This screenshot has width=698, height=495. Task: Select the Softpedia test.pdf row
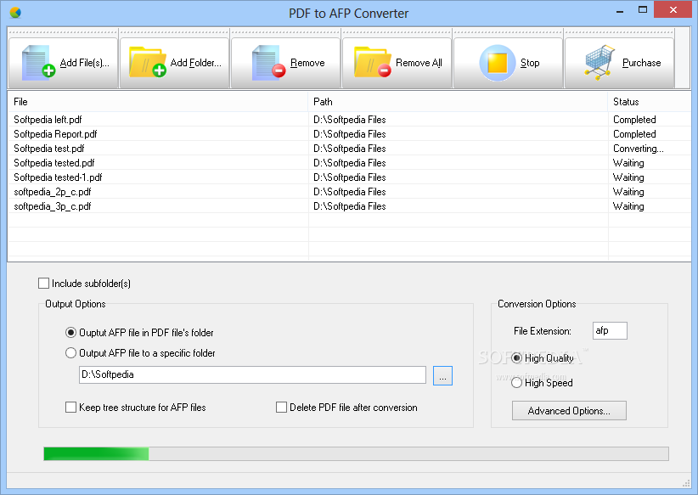350,149
